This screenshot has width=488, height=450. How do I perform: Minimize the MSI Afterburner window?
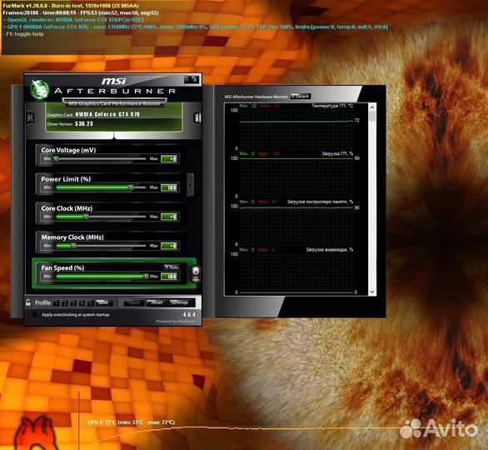pos(187,79)
